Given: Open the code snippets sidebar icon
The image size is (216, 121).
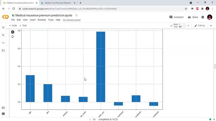Looking at the screenshot, I should tap(3, 43).
